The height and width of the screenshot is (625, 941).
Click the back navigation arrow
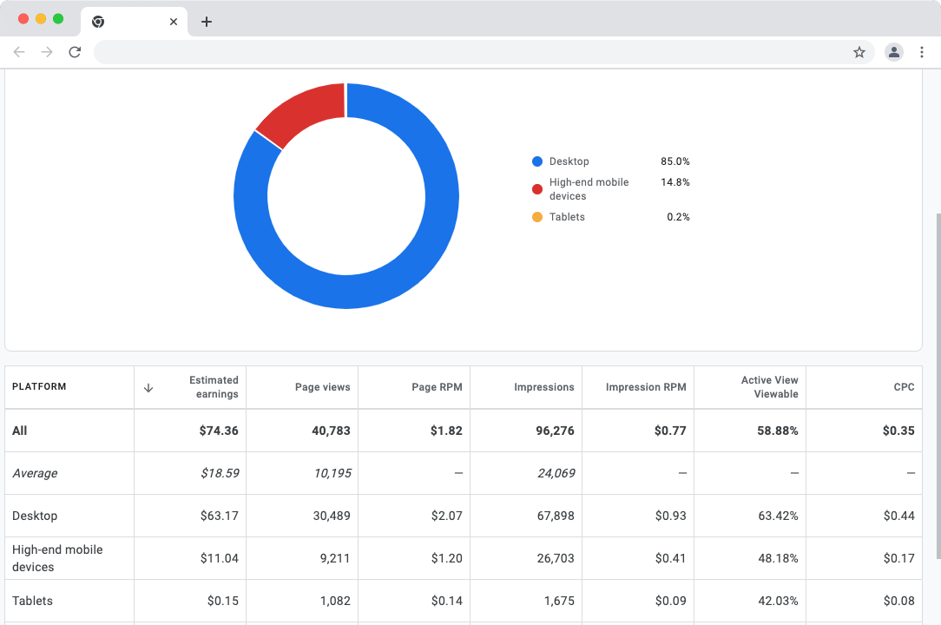pyautogui.click(x=19, y=52)
